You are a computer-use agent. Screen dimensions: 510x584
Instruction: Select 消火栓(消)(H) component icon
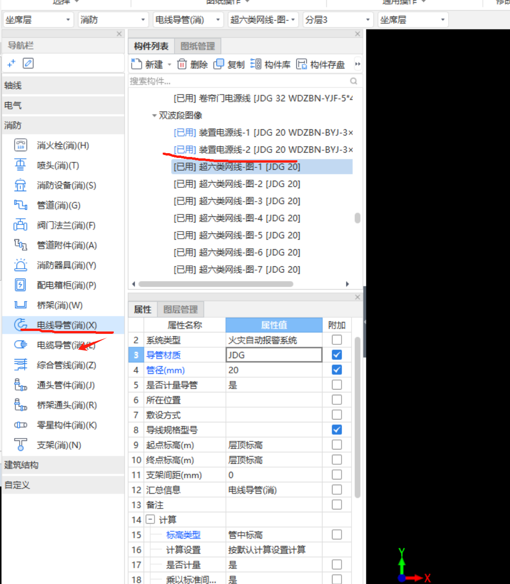[x=20, y=145]
